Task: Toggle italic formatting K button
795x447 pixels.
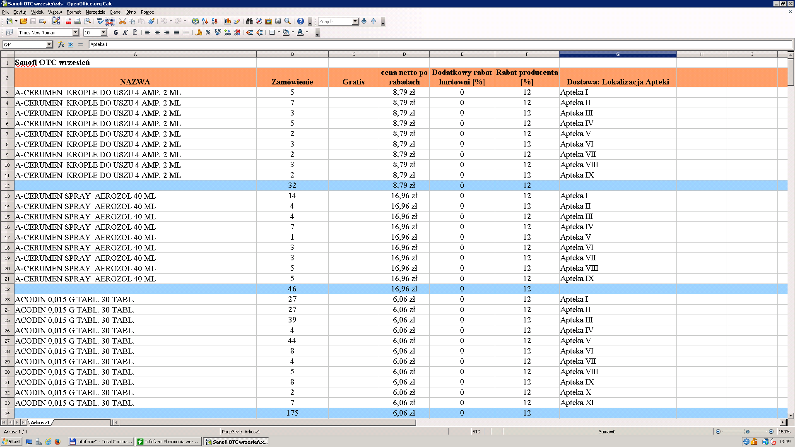Action: tap(125, 32)
